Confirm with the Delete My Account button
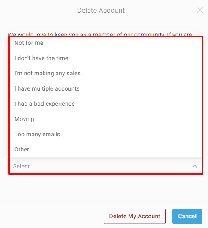 click(134, 217)
